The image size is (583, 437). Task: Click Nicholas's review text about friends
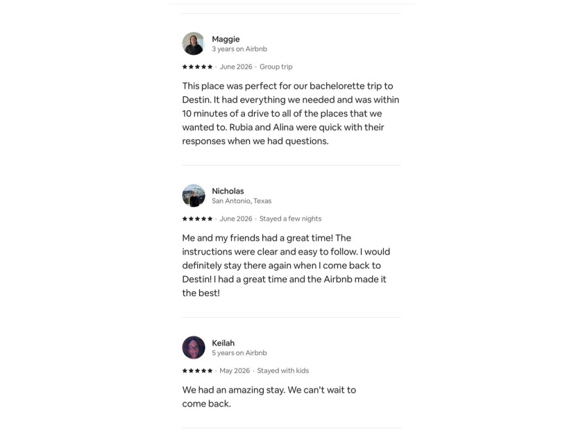pyautogui.click(x=286, y=265)
